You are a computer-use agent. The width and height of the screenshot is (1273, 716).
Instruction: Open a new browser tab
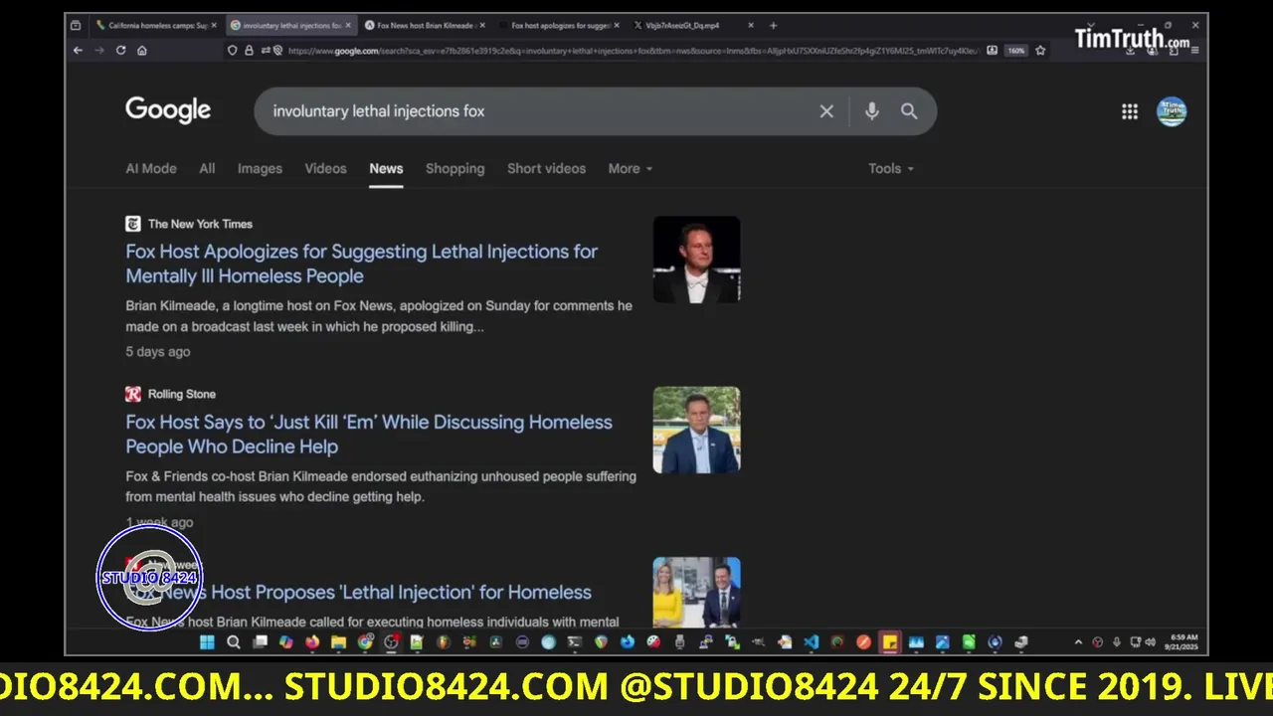[773, 25]
